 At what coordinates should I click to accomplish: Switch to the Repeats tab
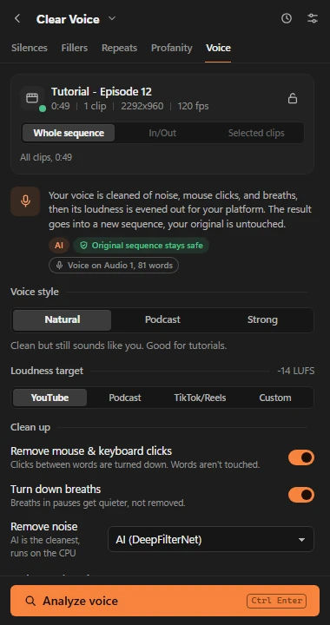click(x=119, y=48)
